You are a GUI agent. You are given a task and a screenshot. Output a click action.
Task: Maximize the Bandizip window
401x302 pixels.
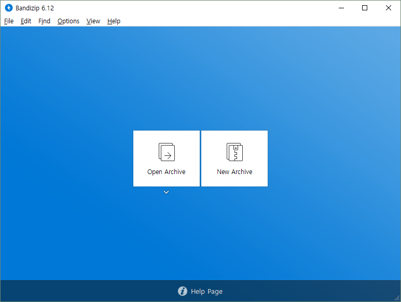[x=365, y=8]
